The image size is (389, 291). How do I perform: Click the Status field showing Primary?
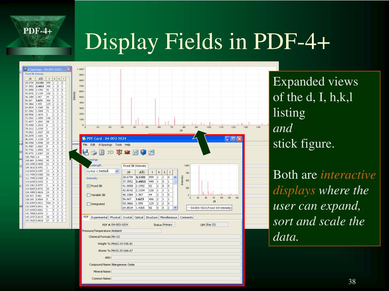[x=169, y=225]
